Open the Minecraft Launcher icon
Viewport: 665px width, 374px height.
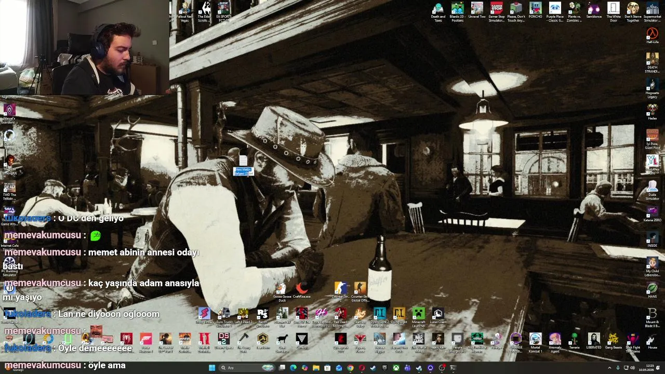pyautogui.click(x=419, y=317)
